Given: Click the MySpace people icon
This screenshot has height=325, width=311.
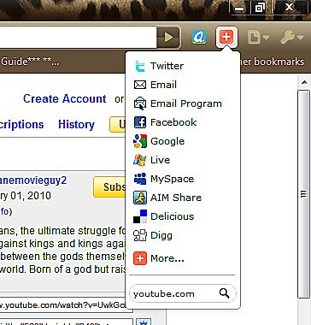Looking at the screenshot, I should click(x=140, y=179).
